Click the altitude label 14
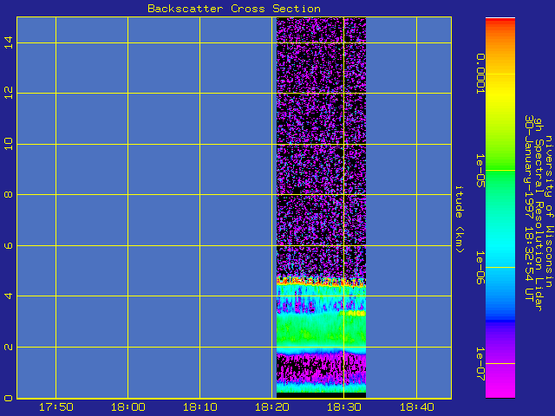Viewport: 555px width, 416px height. point(9,42)
